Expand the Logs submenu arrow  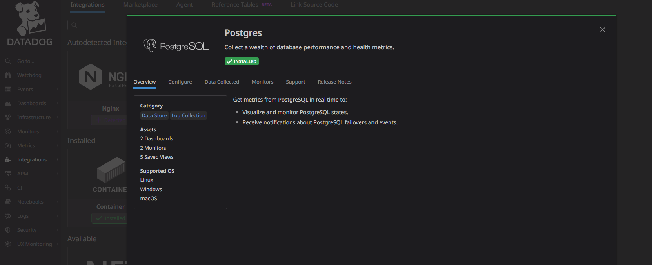pyautogui.click(x=58, y=216)
